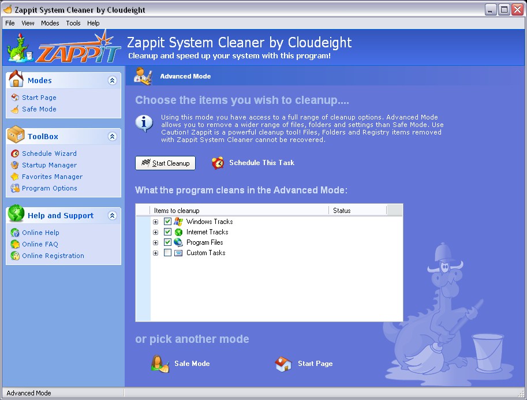
Task: Click the Online FAQ icon
Action: click(x=15, y=244)
